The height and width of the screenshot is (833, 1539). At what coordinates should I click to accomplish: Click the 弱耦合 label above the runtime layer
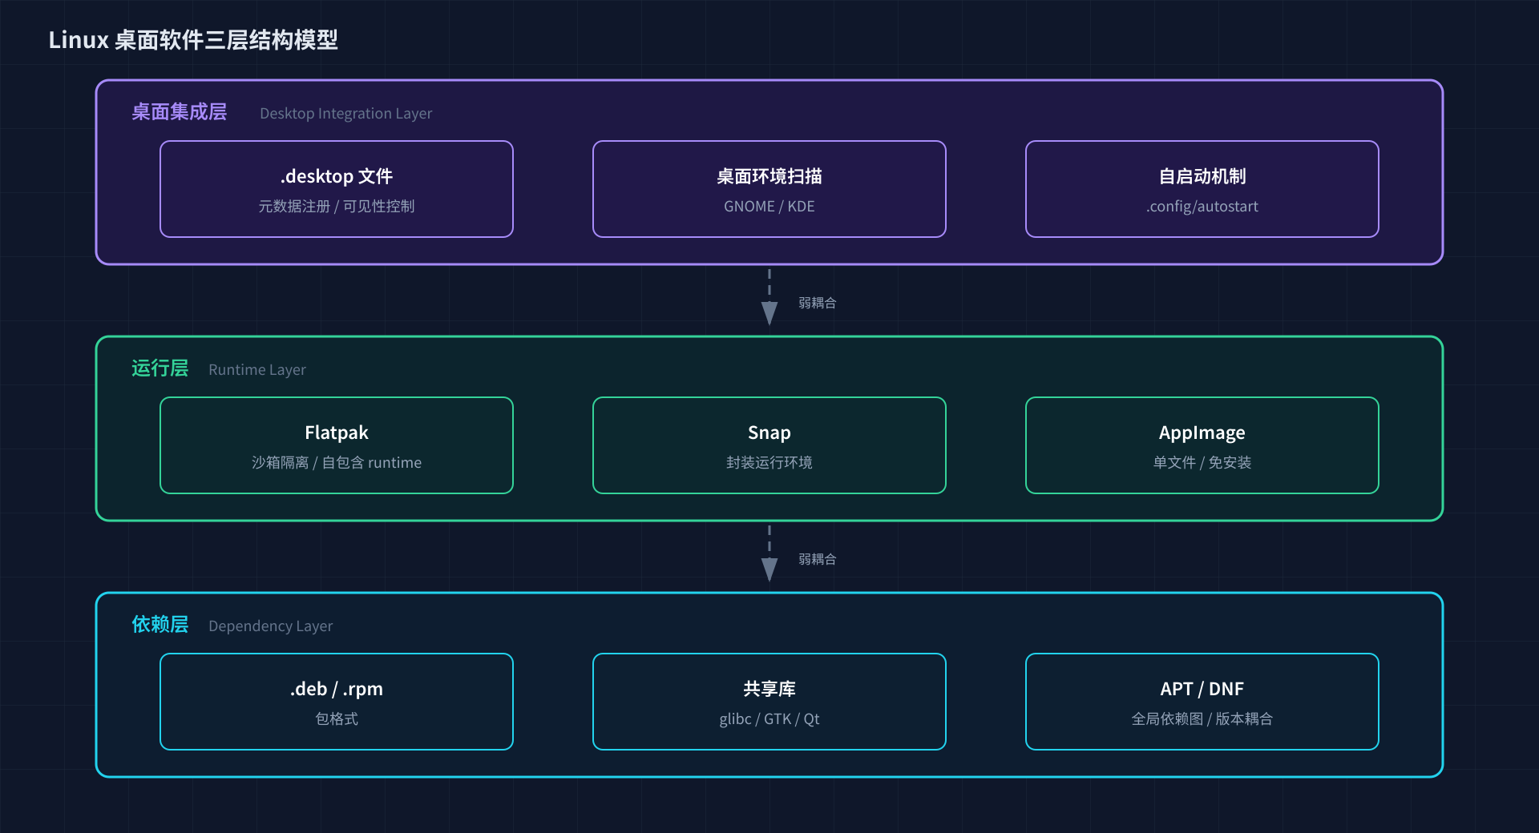click(x=817, y=303)
